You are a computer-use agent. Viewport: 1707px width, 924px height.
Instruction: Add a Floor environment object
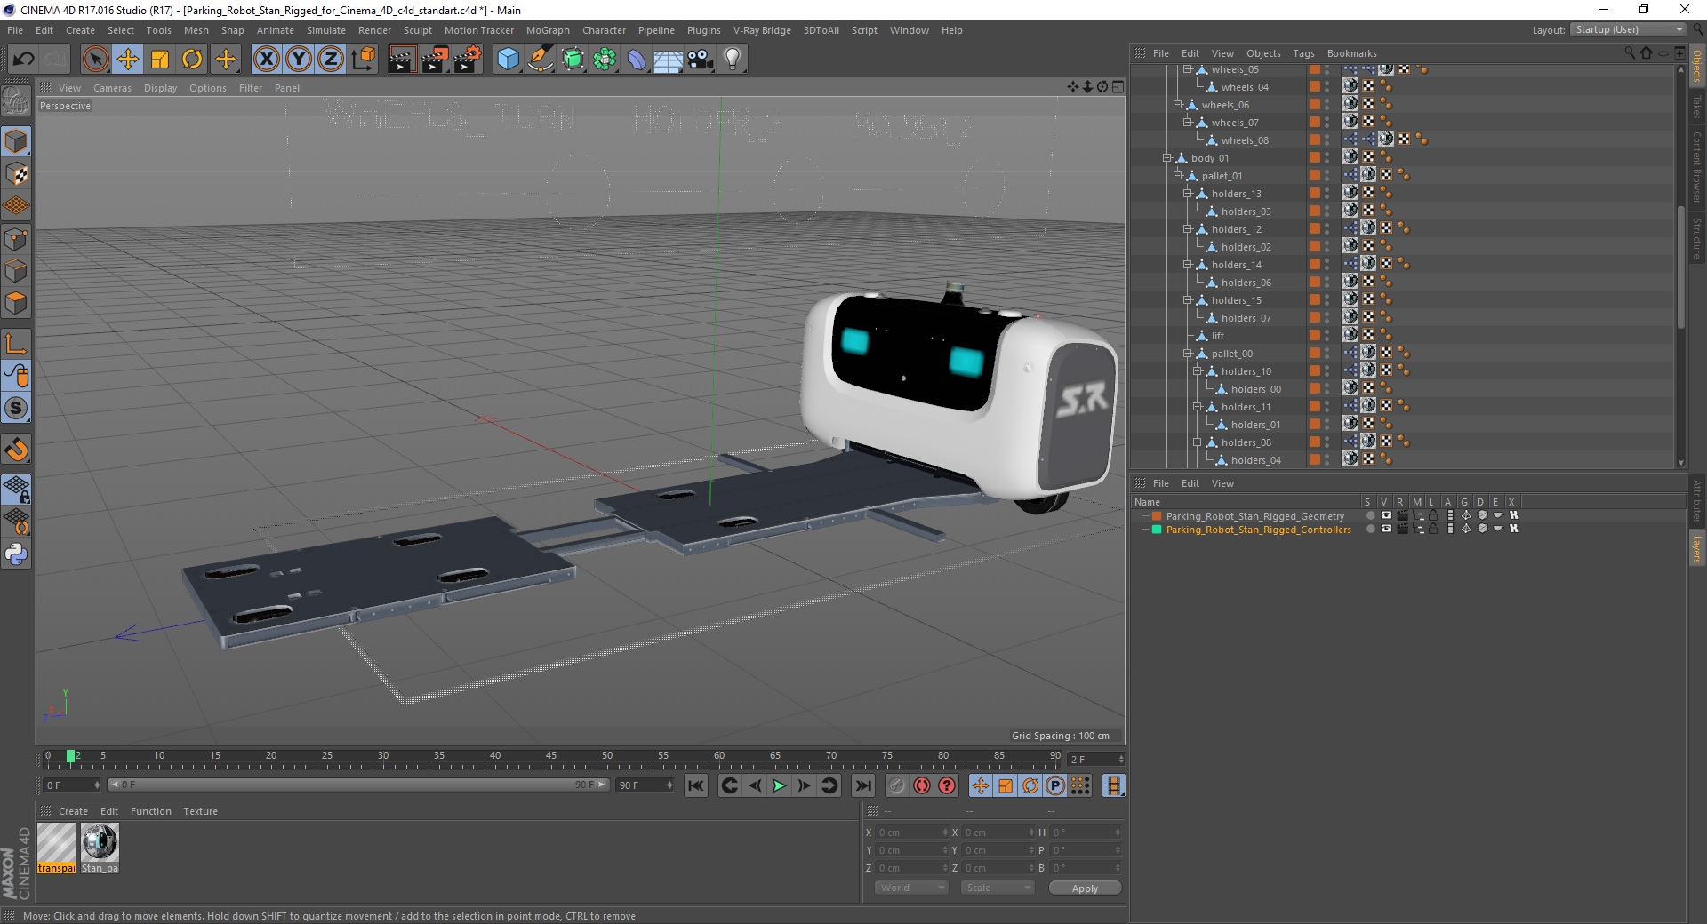(x=668, y=60)
